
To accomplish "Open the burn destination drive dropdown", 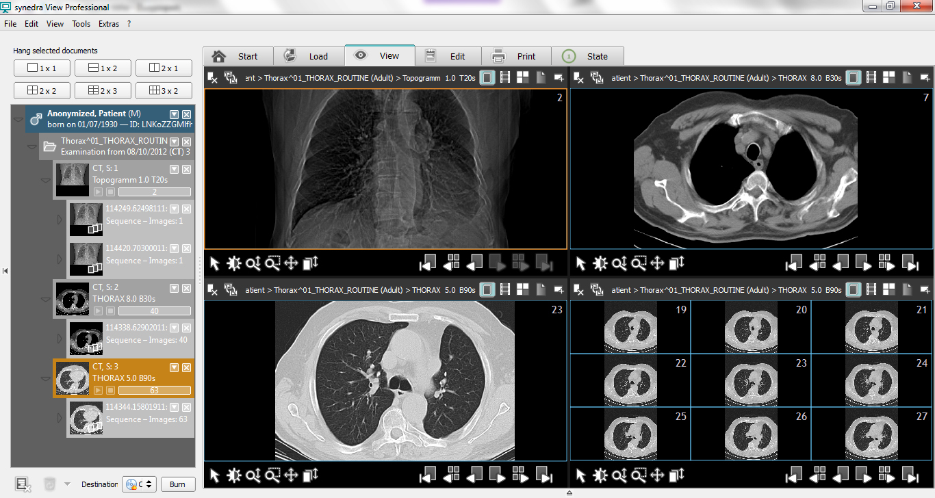I will tap(148, 484).
